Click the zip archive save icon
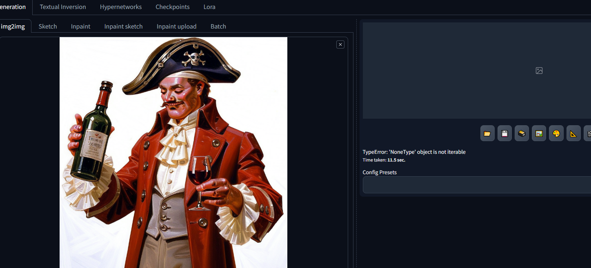 tap(522, 134)
